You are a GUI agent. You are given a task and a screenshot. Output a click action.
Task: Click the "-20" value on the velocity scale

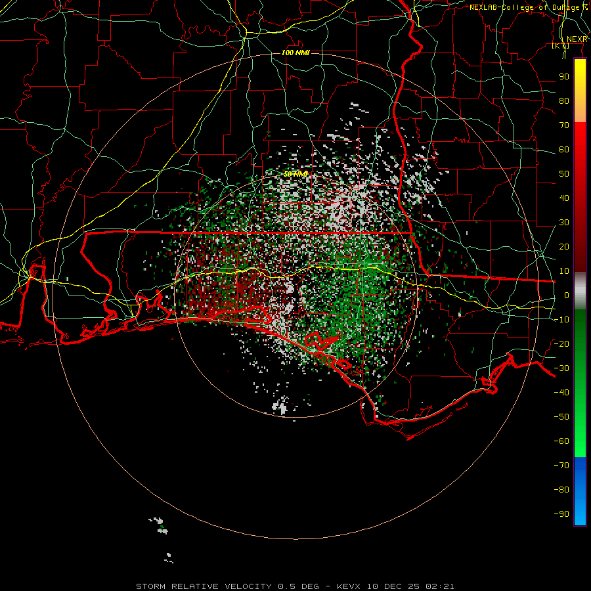tap(561, 344)
